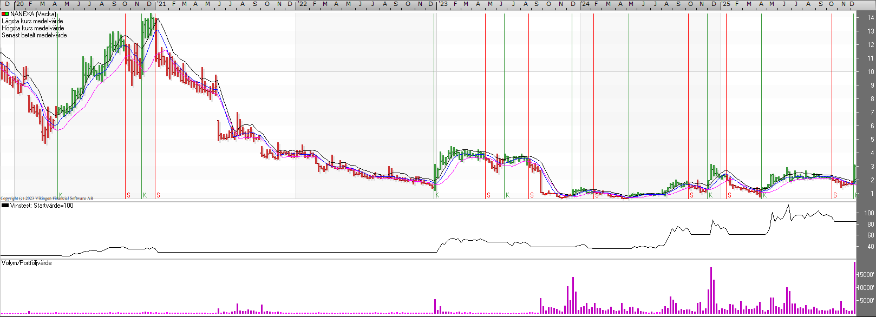Click the K buy marker in April 2025
The width and height of the screenshot is (876, 317).
coord(764,195)
